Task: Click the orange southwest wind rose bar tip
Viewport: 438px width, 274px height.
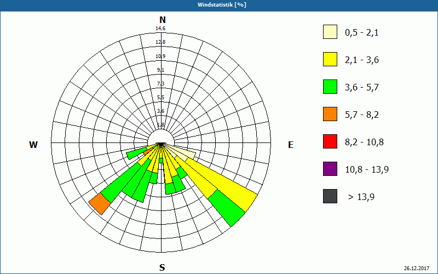Action: (100, 204)
